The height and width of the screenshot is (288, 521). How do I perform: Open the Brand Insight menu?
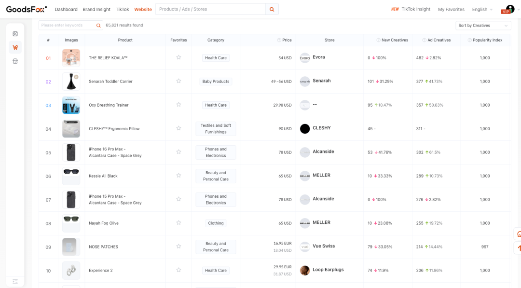96,10
